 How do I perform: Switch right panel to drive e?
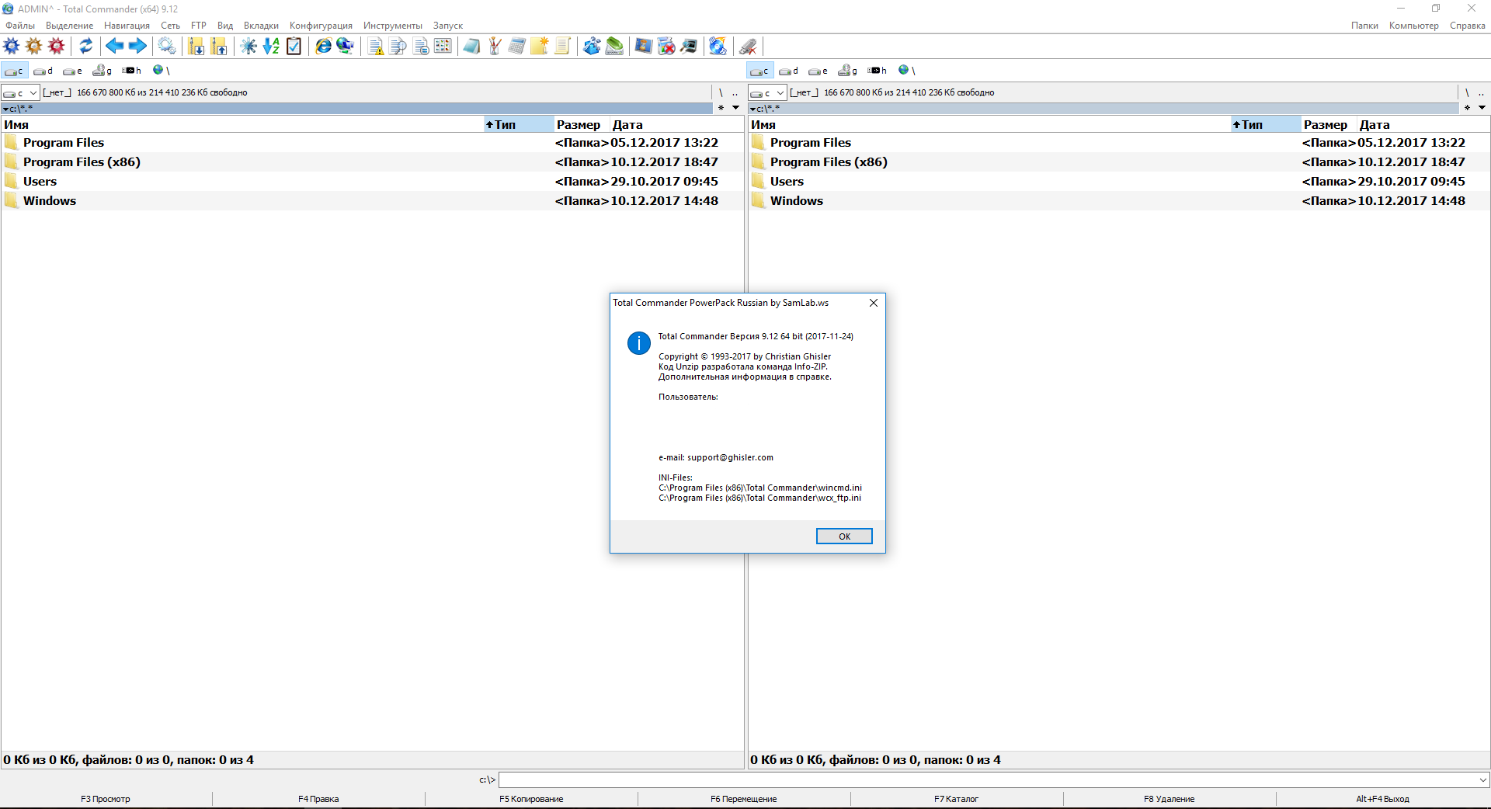pyautogui.click(x=818, y=71)
